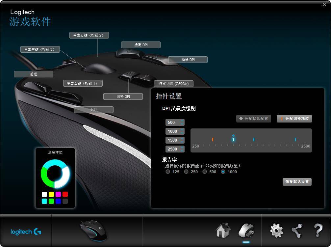Click 恢复默认设置 button
The image size is (331, 247).
tap(297, 181)
